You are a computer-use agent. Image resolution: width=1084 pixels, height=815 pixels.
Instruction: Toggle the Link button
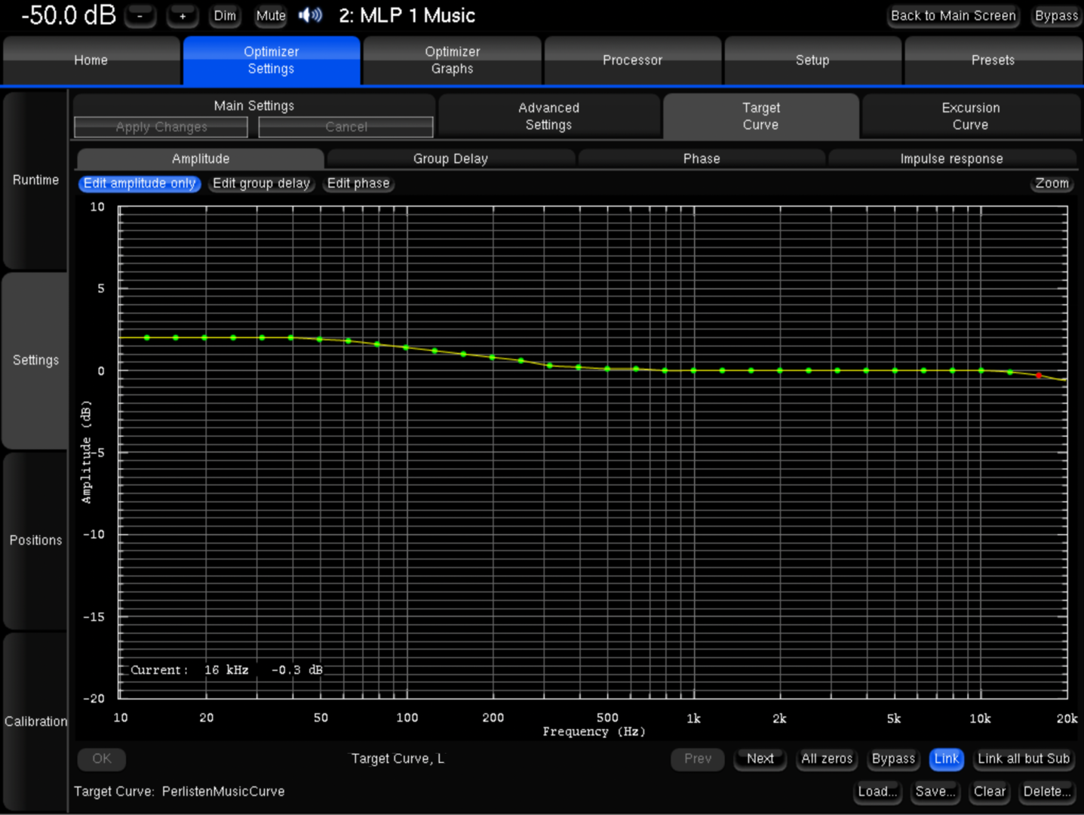947,758
